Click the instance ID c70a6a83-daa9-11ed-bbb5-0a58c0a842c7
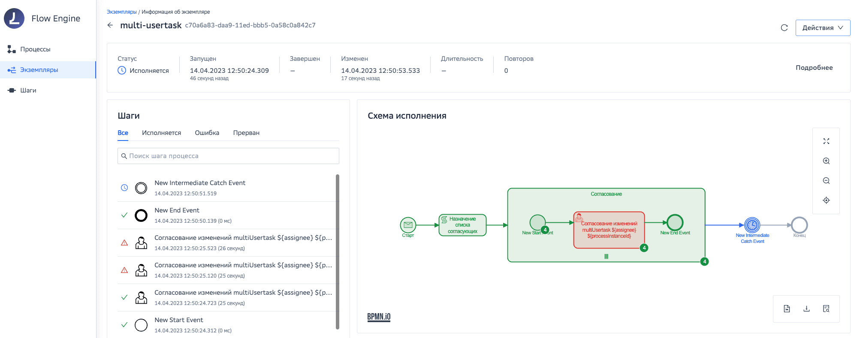Image resolution: width=857 pixels, height=338 pixels. coord(250,25)
